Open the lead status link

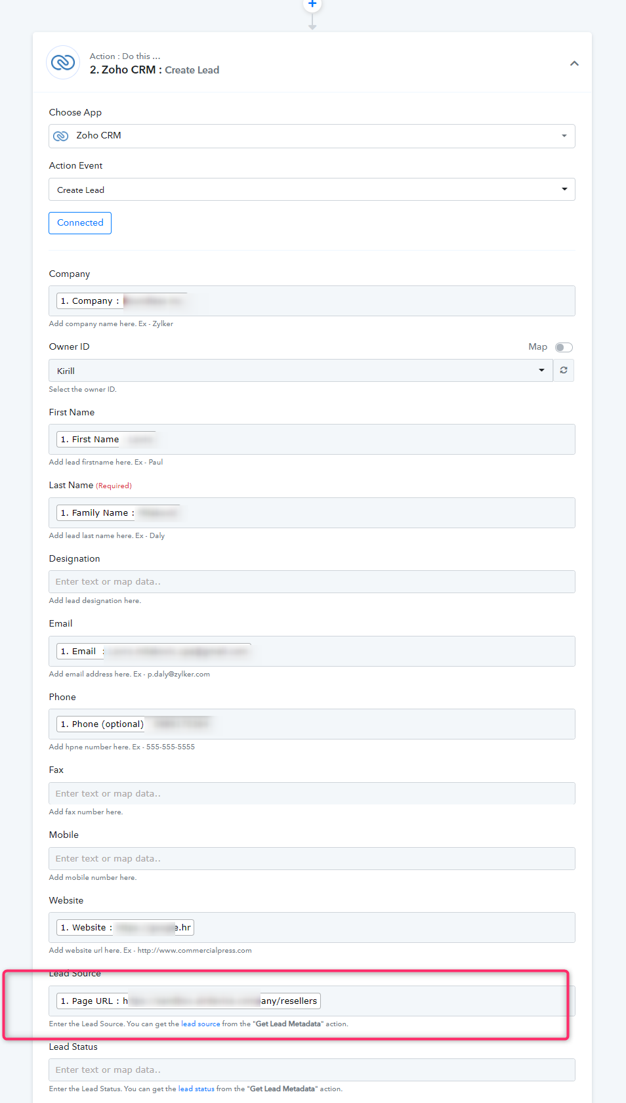click(196, 1089)
